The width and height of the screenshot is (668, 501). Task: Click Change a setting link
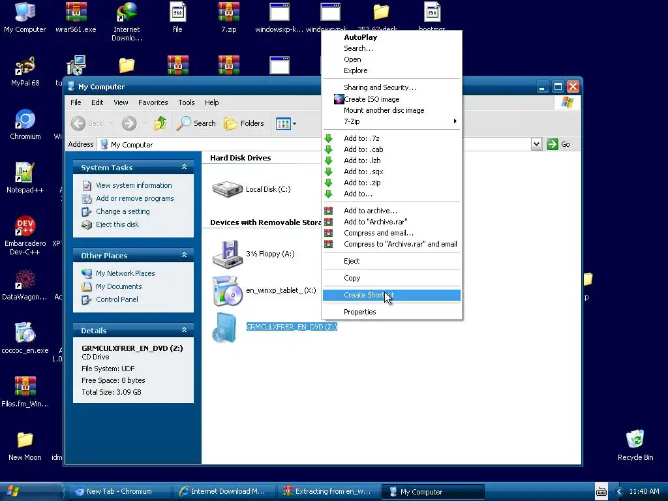pos(123,212)
